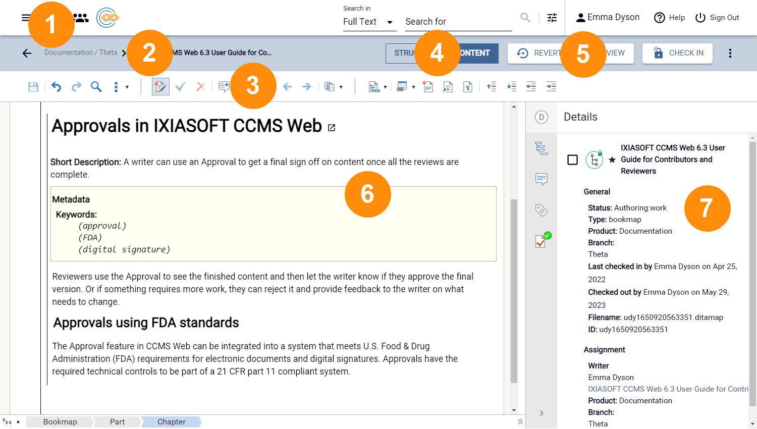This screenshot has height=429, width=757.
Task: Redo the last undone edit
Action: 76,87
